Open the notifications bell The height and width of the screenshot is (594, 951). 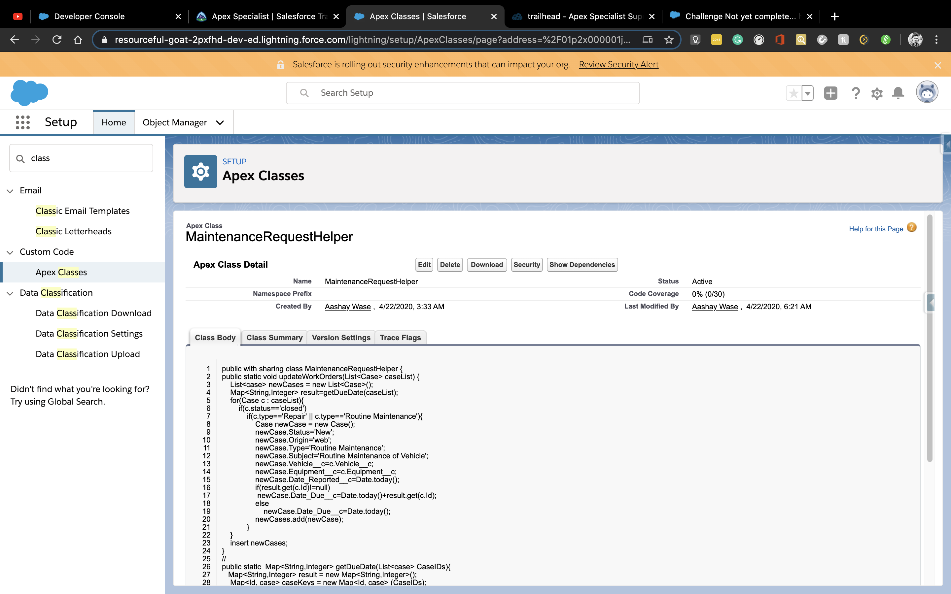(x=898, y=93)
